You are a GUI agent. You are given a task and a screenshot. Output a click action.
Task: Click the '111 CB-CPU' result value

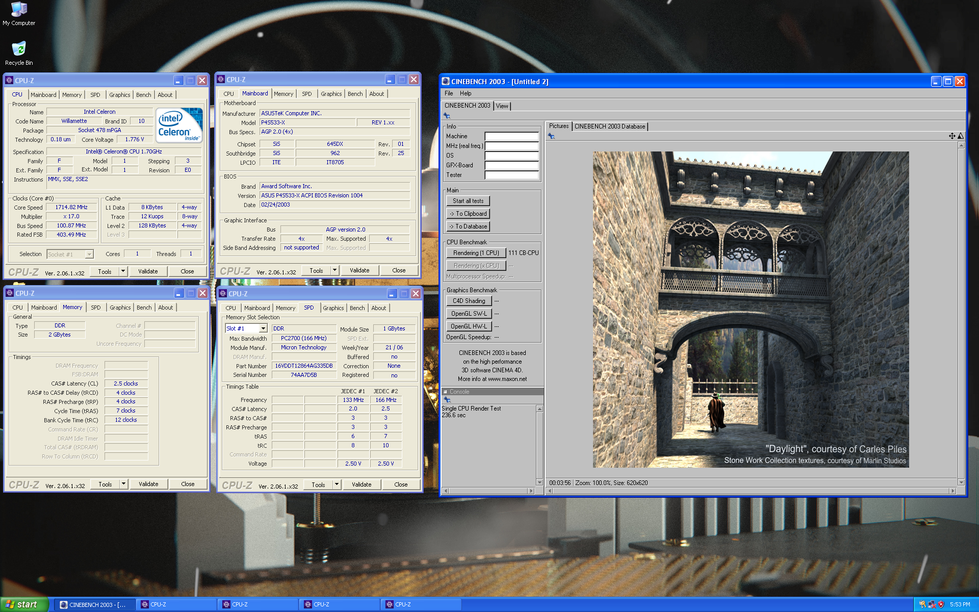524,253
